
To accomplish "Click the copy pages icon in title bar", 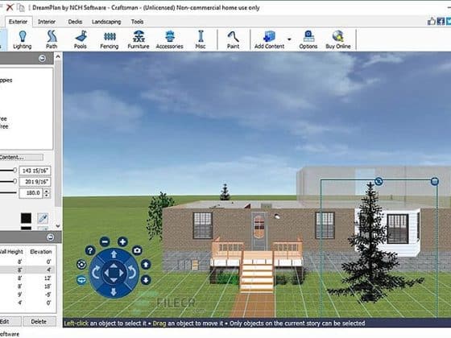I will point(21,7).
